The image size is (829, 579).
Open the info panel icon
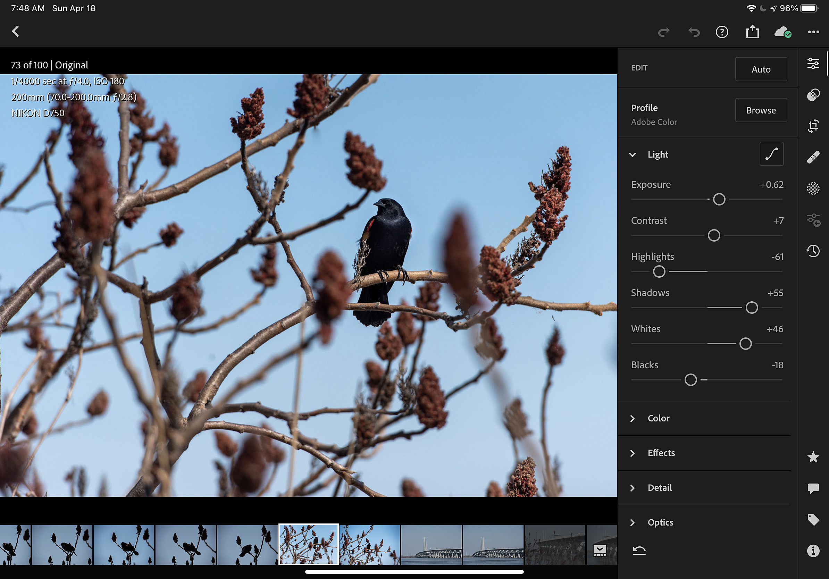click(x=813, y=551)
